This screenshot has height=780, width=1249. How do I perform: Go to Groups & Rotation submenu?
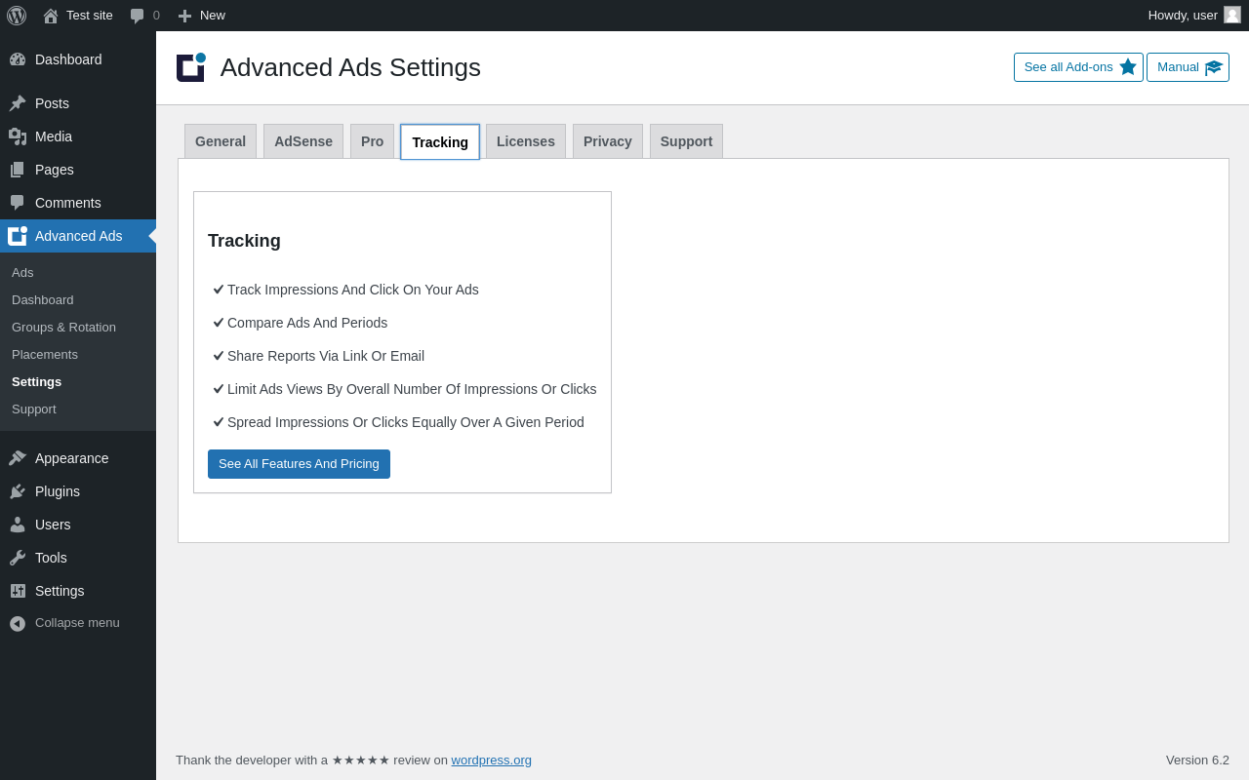[63, 328]
